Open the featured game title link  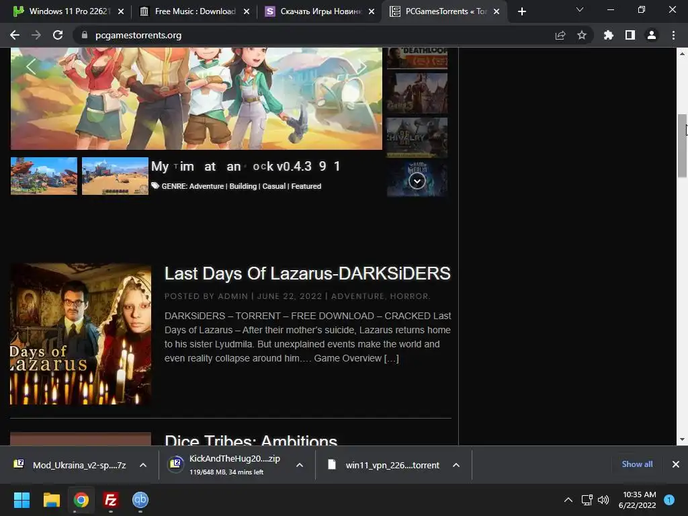click(x=246, y=167)
